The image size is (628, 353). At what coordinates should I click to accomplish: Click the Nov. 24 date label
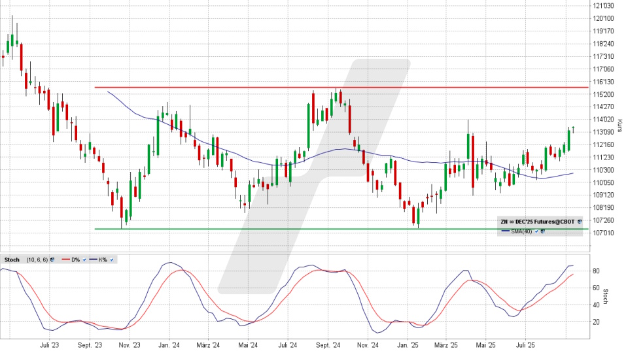[368, 345]
